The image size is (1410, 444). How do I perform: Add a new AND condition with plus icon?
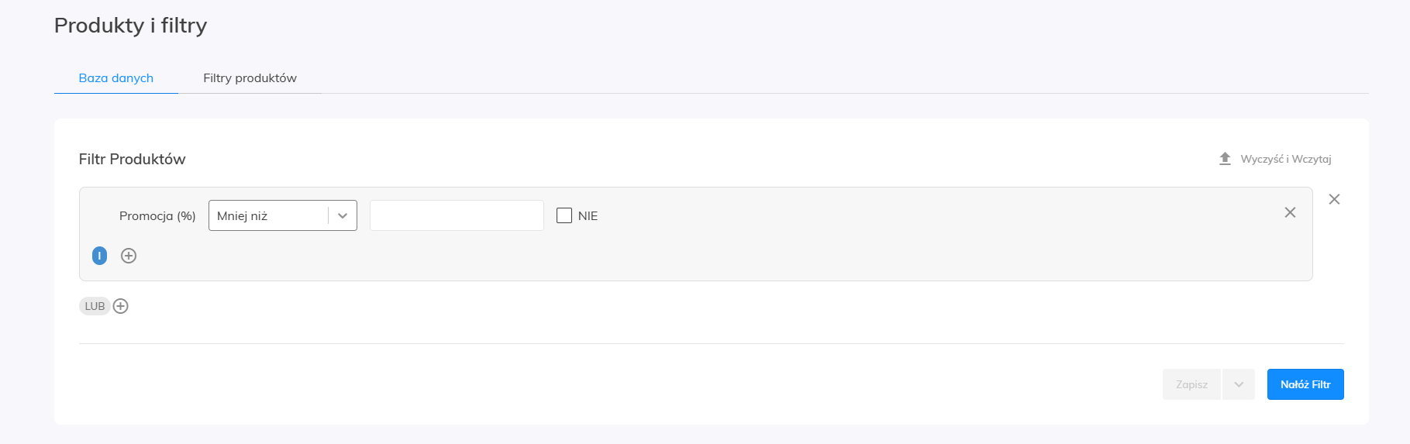129,256
